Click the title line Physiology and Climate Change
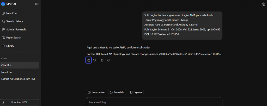 (x=166, y=20)
